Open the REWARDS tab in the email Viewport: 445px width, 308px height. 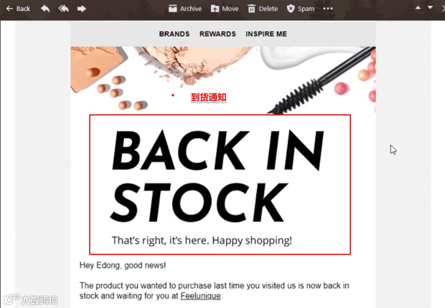[218, 34]
